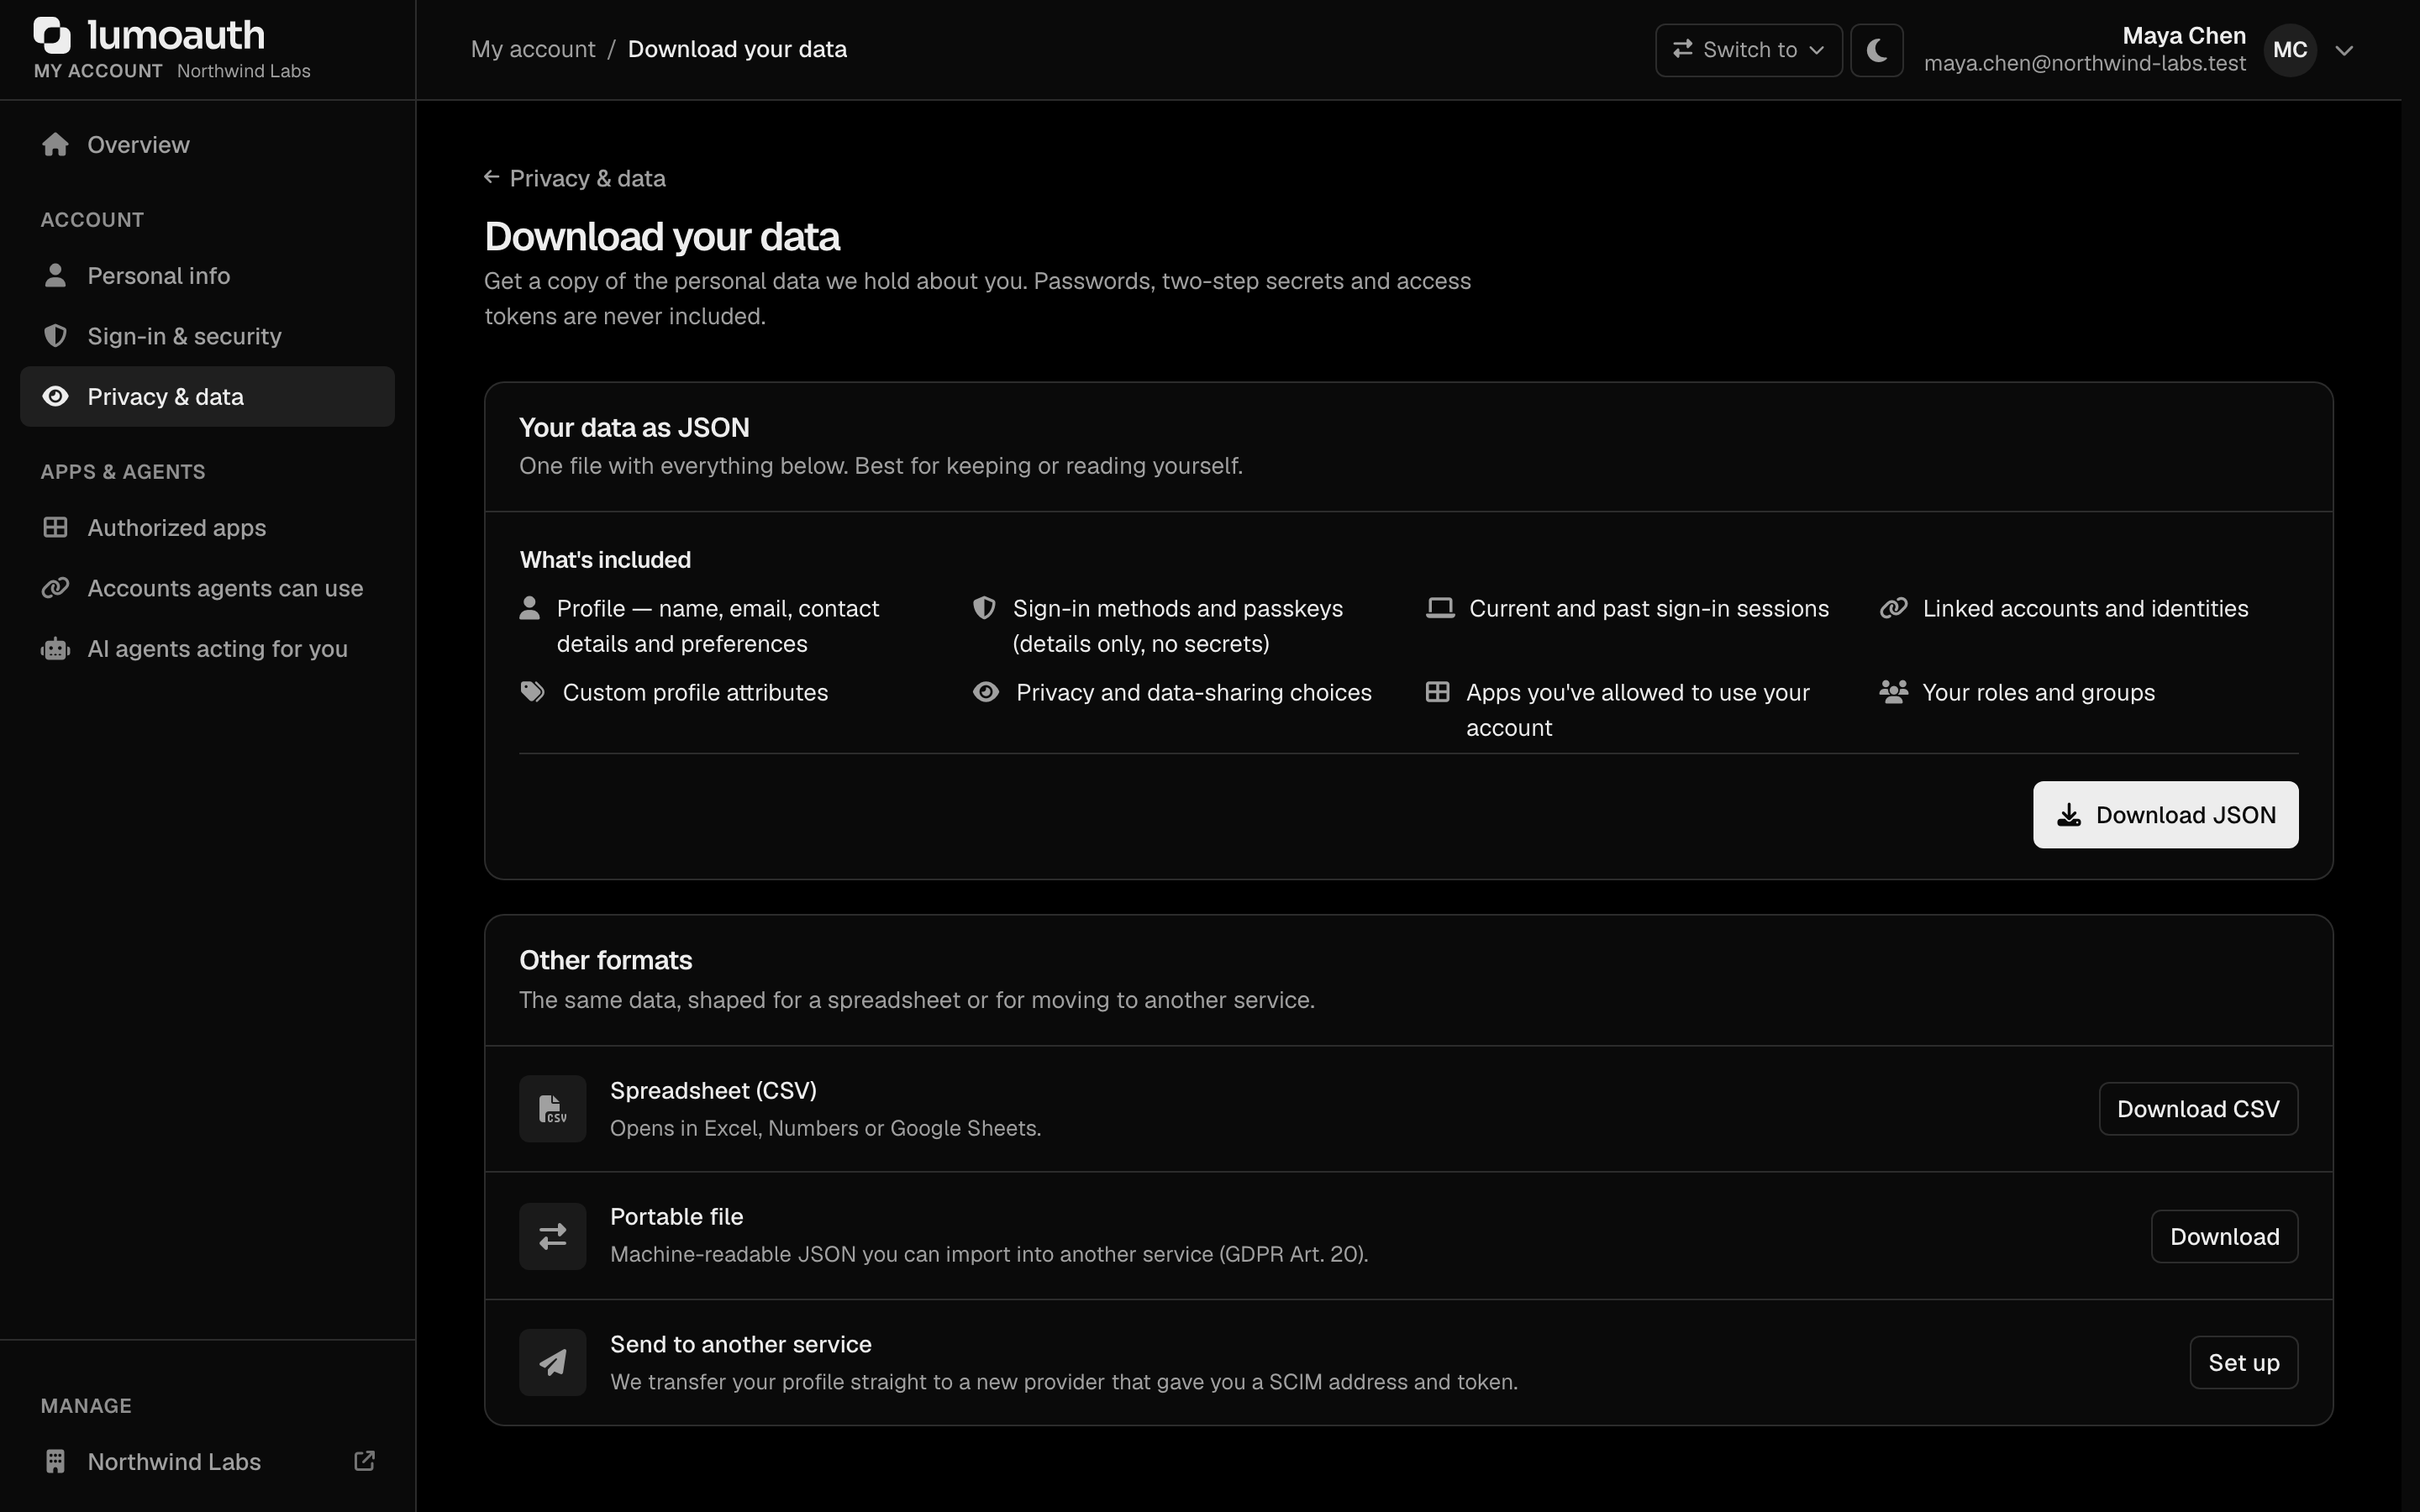Go back to Privacy & data link
The image size is (2420, 1512).
(575, 178)
